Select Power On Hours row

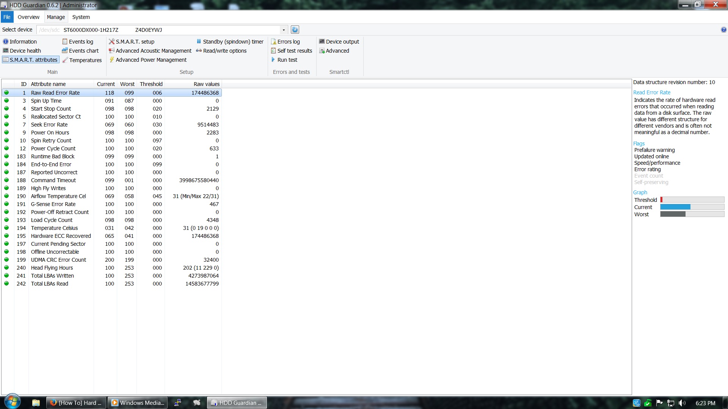click(112, 133)
